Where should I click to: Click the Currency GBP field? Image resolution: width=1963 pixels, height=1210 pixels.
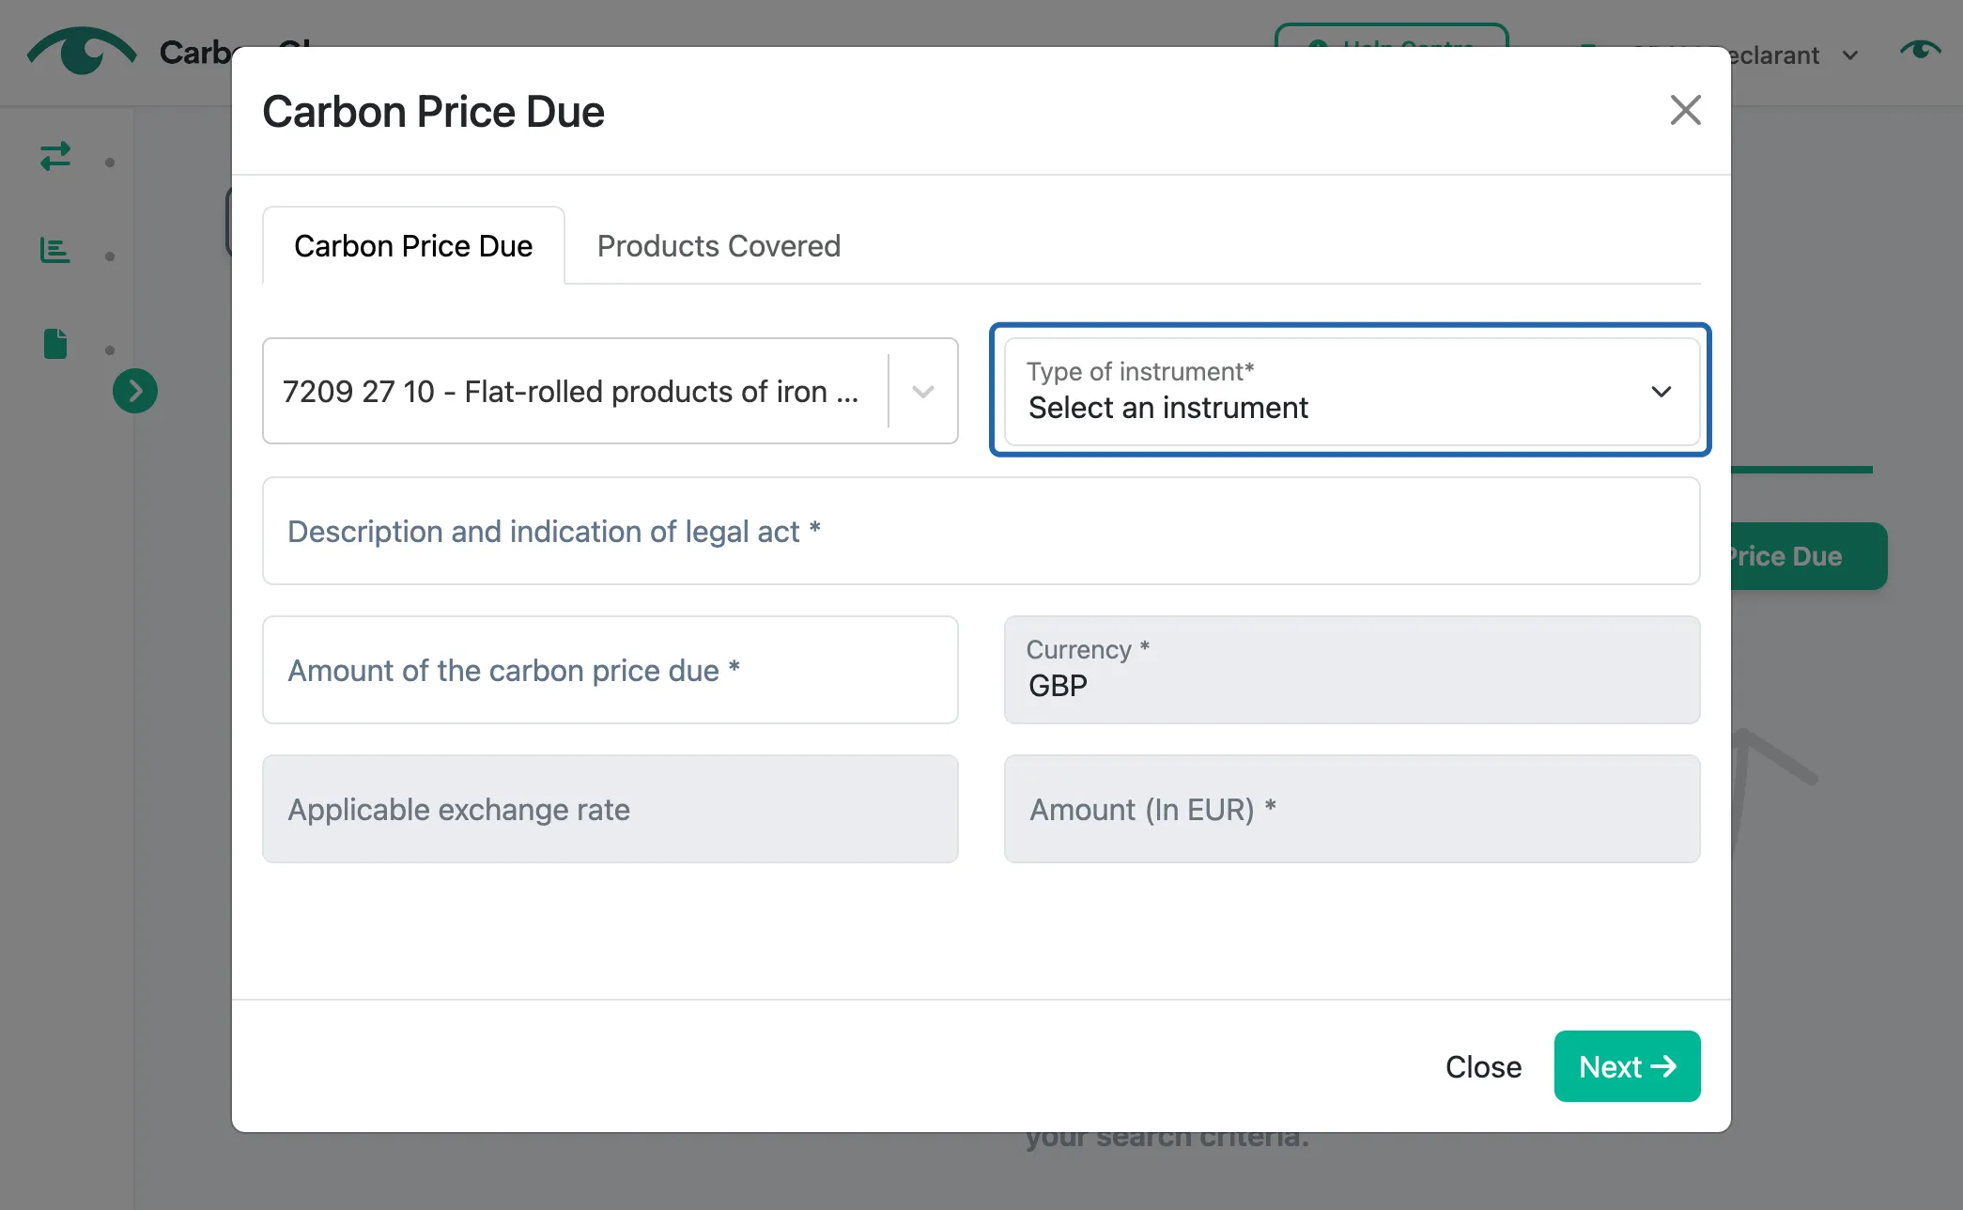click(x=1352, y=670)
